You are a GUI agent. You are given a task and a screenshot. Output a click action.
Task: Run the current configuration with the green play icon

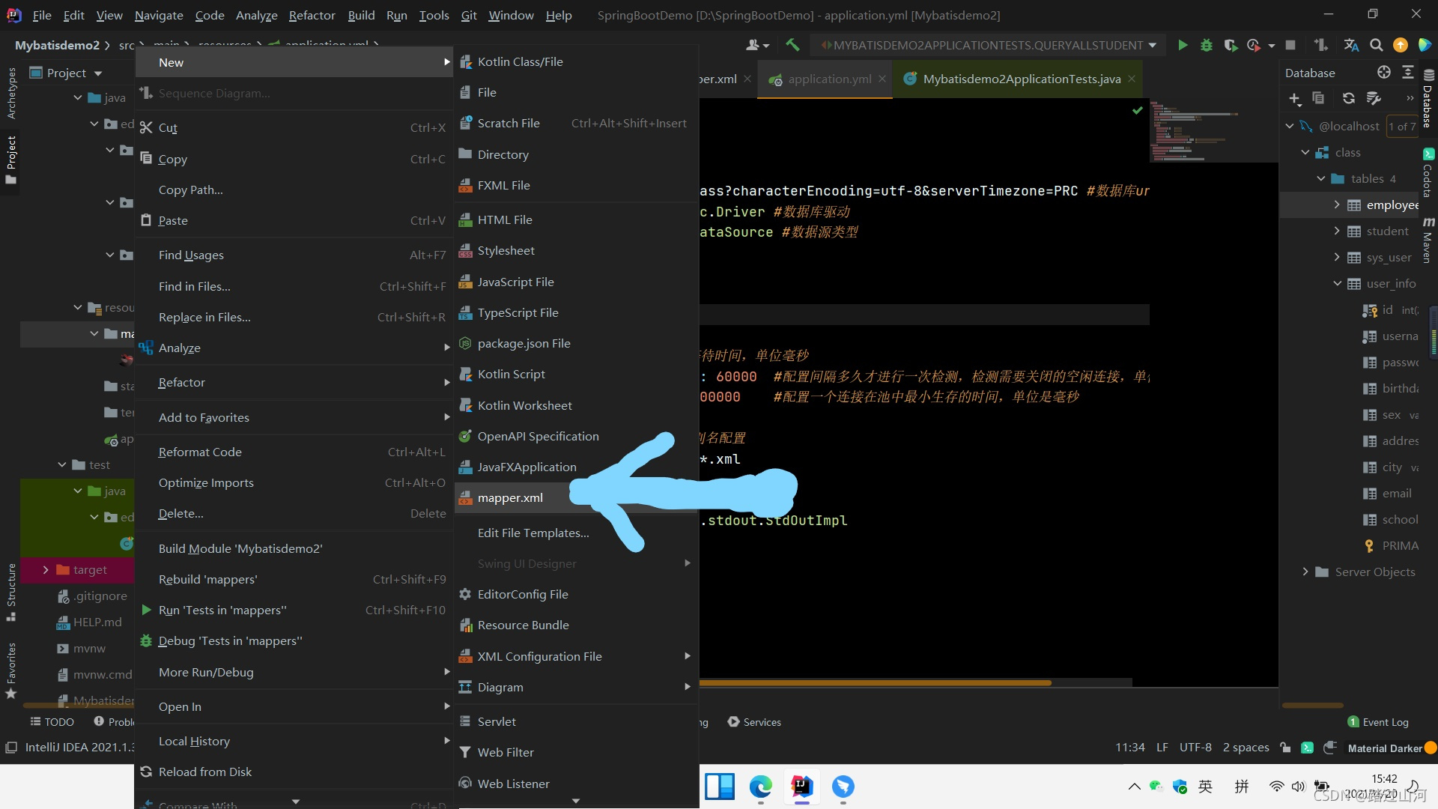click(1183, 45)
